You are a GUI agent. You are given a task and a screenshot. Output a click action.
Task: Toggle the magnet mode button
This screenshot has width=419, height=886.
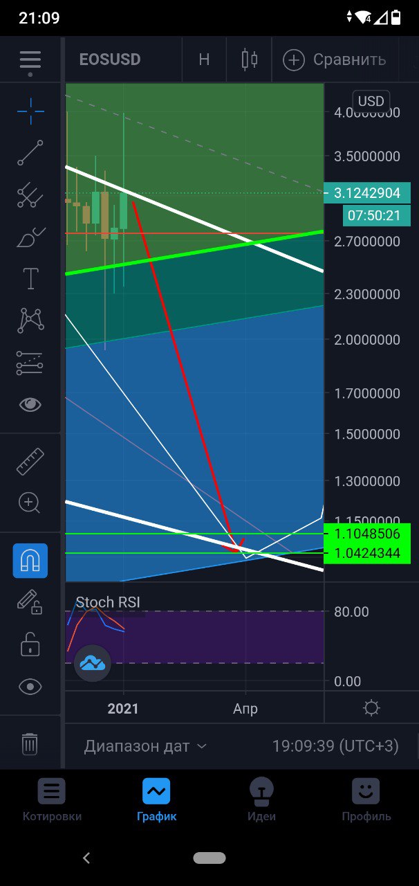pyautogui.click(x=30, y=561)
